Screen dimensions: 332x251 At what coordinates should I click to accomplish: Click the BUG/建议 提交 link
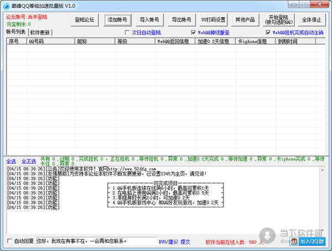click(174, 242)
